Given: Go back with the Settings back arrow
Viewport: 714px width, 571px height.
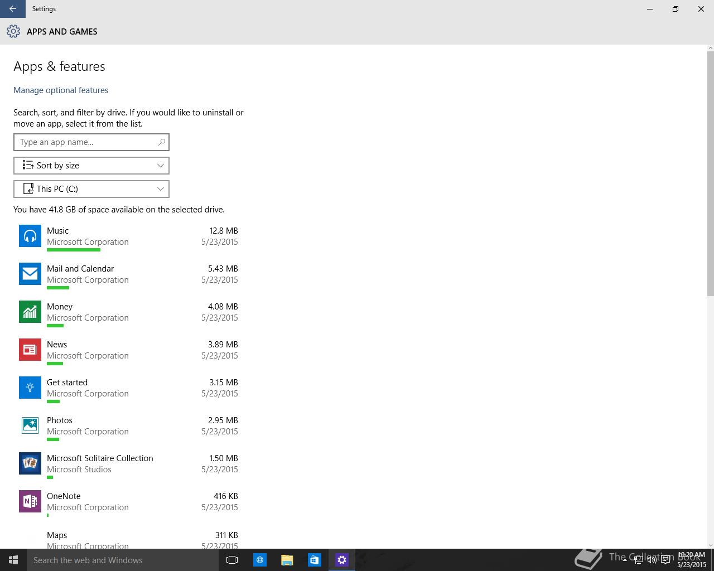Looking at the screenshot, I should point(12,9).
